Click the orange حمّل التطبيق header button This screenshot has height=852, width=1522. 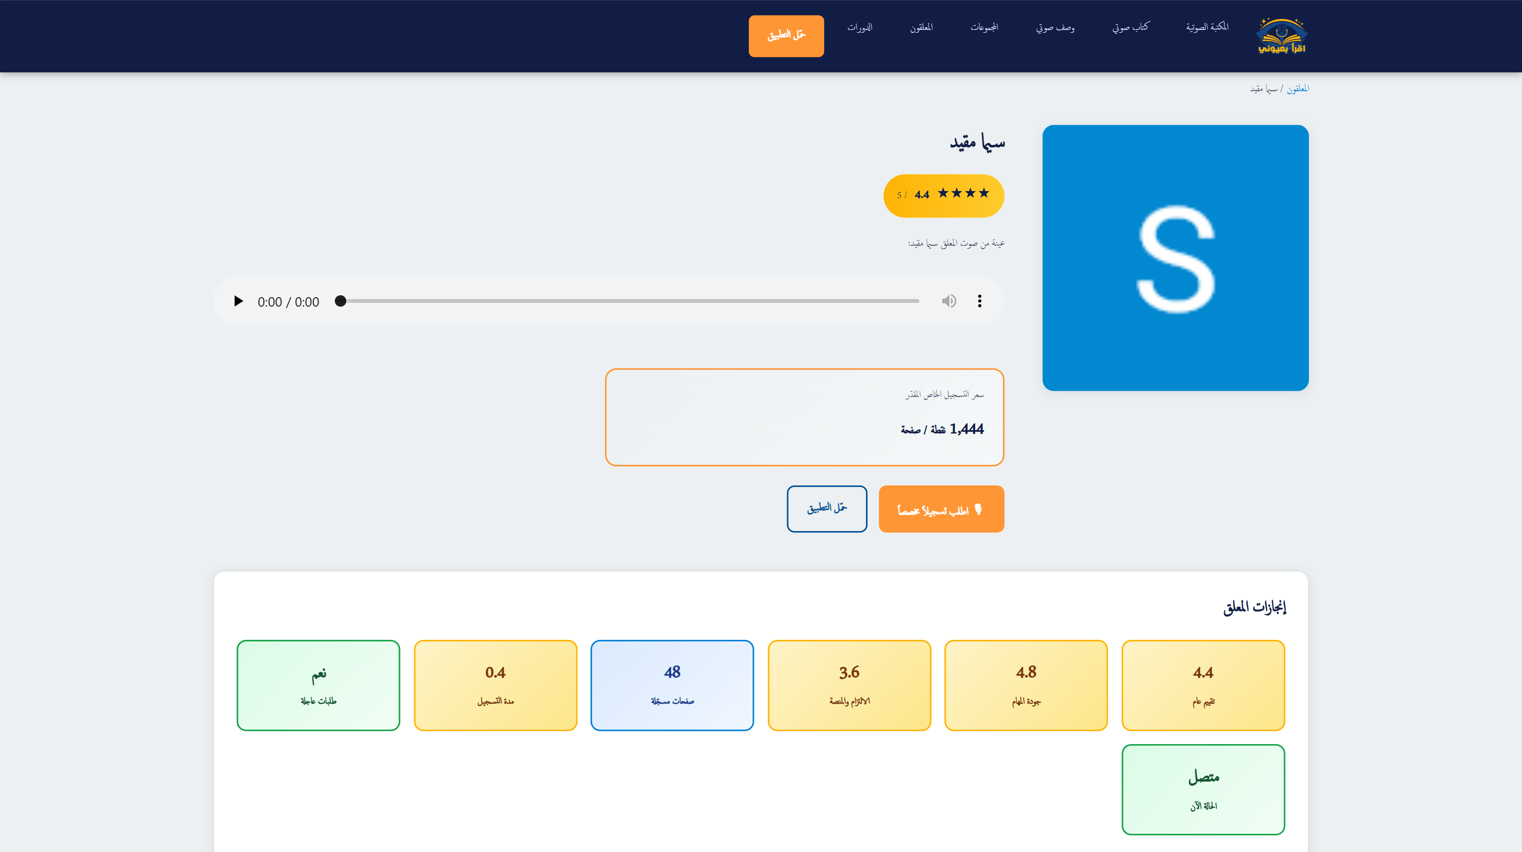point(786,36)
